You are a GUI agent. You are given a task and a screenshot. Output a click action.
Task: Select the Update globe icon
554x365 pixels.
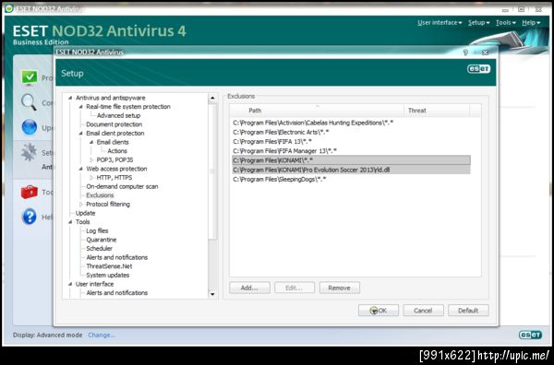pos(30,127)
